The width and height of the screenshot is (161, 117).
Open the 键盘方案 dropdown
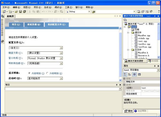[61, 53]
